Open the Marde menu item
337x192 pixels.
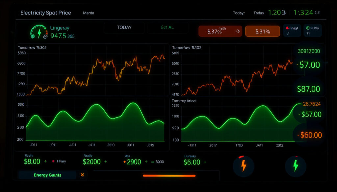89,13
